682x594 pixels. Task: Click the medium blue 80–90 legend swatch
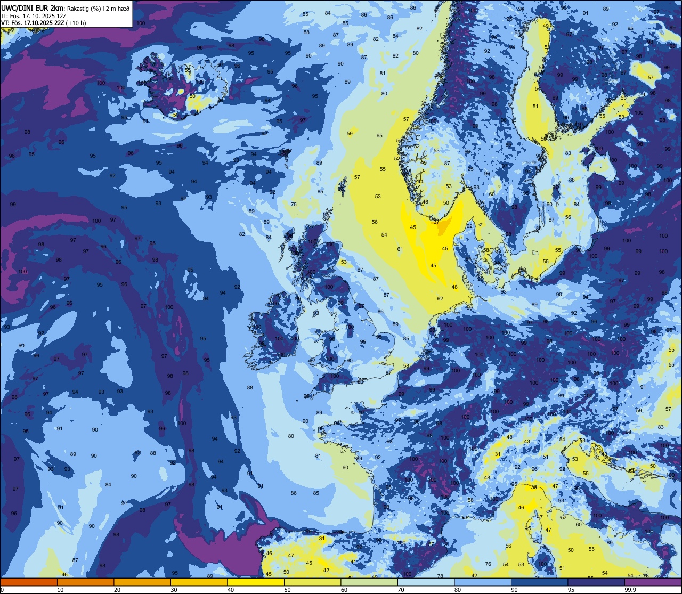(483, 582)
